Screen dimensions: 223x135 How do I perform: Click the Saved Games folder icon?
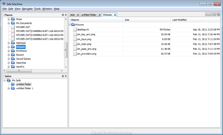[x=13, y=59]
